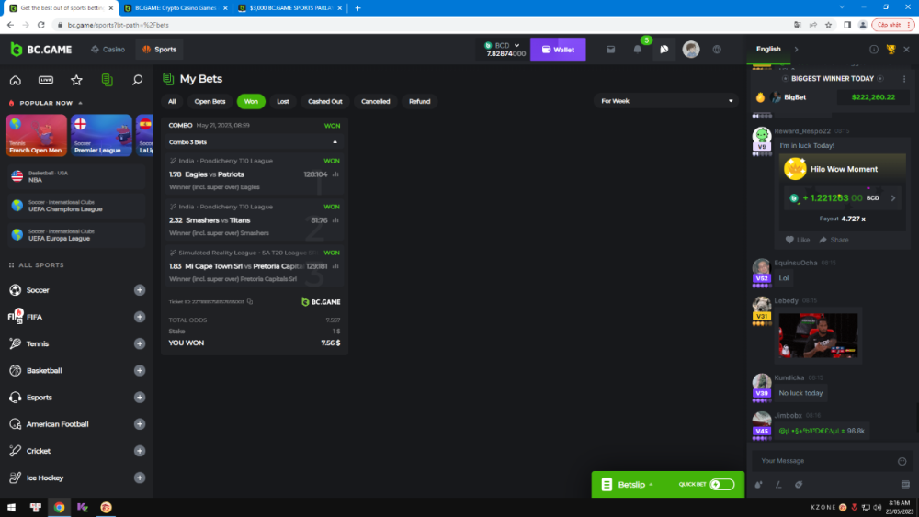Open the mail inbox icon
Viewport: 919px width, 517px height.
tap(610, 50)
